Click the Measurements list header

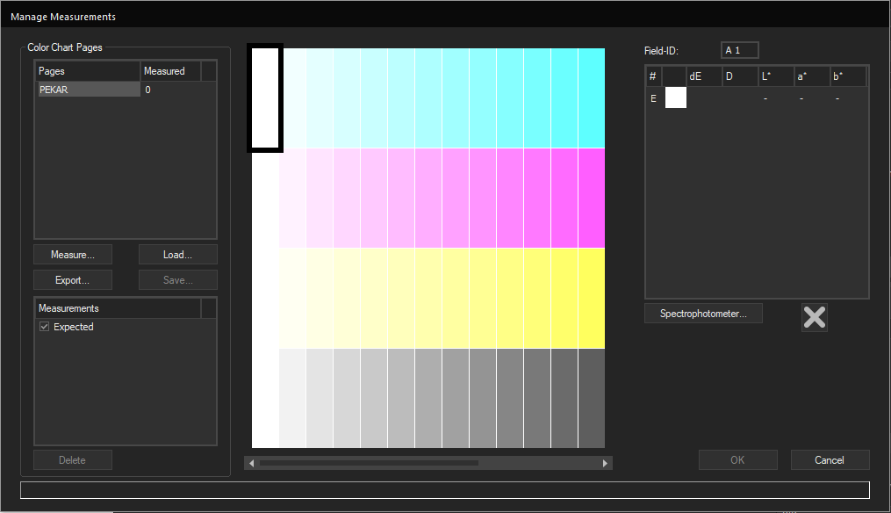[x=119, y=308]
